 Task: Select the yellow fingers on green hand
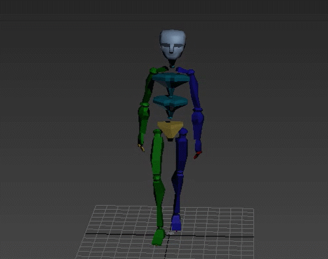point(142,148)
